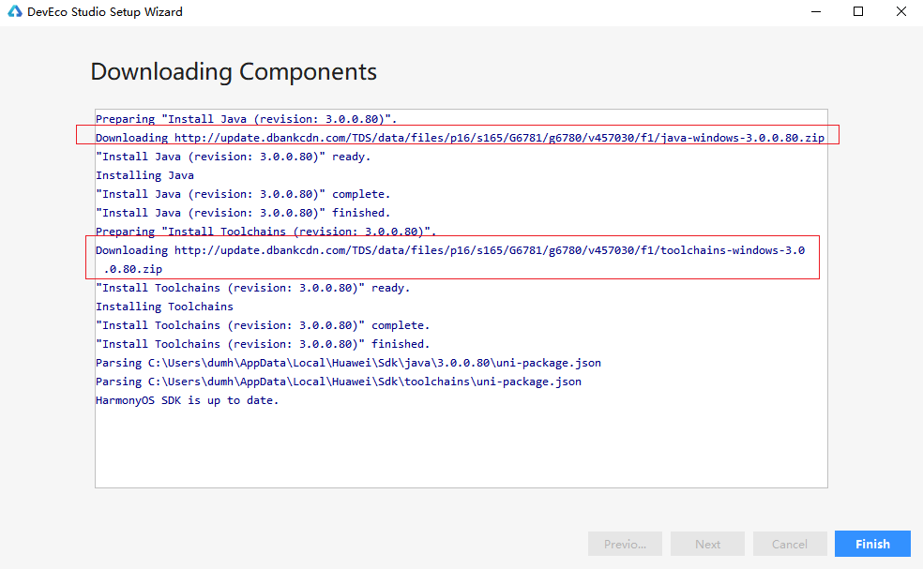The image size is (923, 569).
Task: Click 'Preparing "Install Java' log line
Action: tap(246, 119)
